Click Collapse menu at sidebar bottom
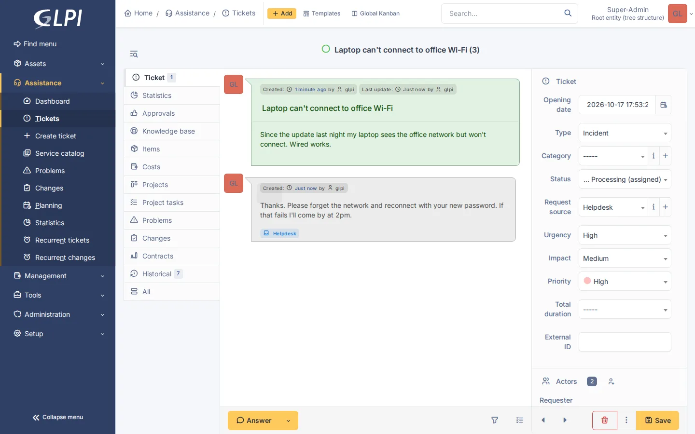 pyautogui.click(x=58, y=417)
